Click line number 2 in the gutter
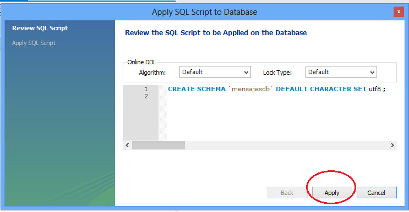The width and height of the screenshot is (409, 212). point(146,96)
